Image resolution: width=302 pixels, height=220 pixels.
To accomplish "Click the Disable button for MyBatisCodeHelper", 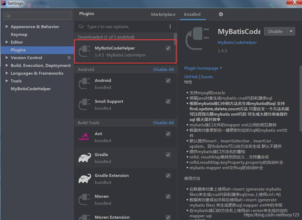I will click(275, 31).
